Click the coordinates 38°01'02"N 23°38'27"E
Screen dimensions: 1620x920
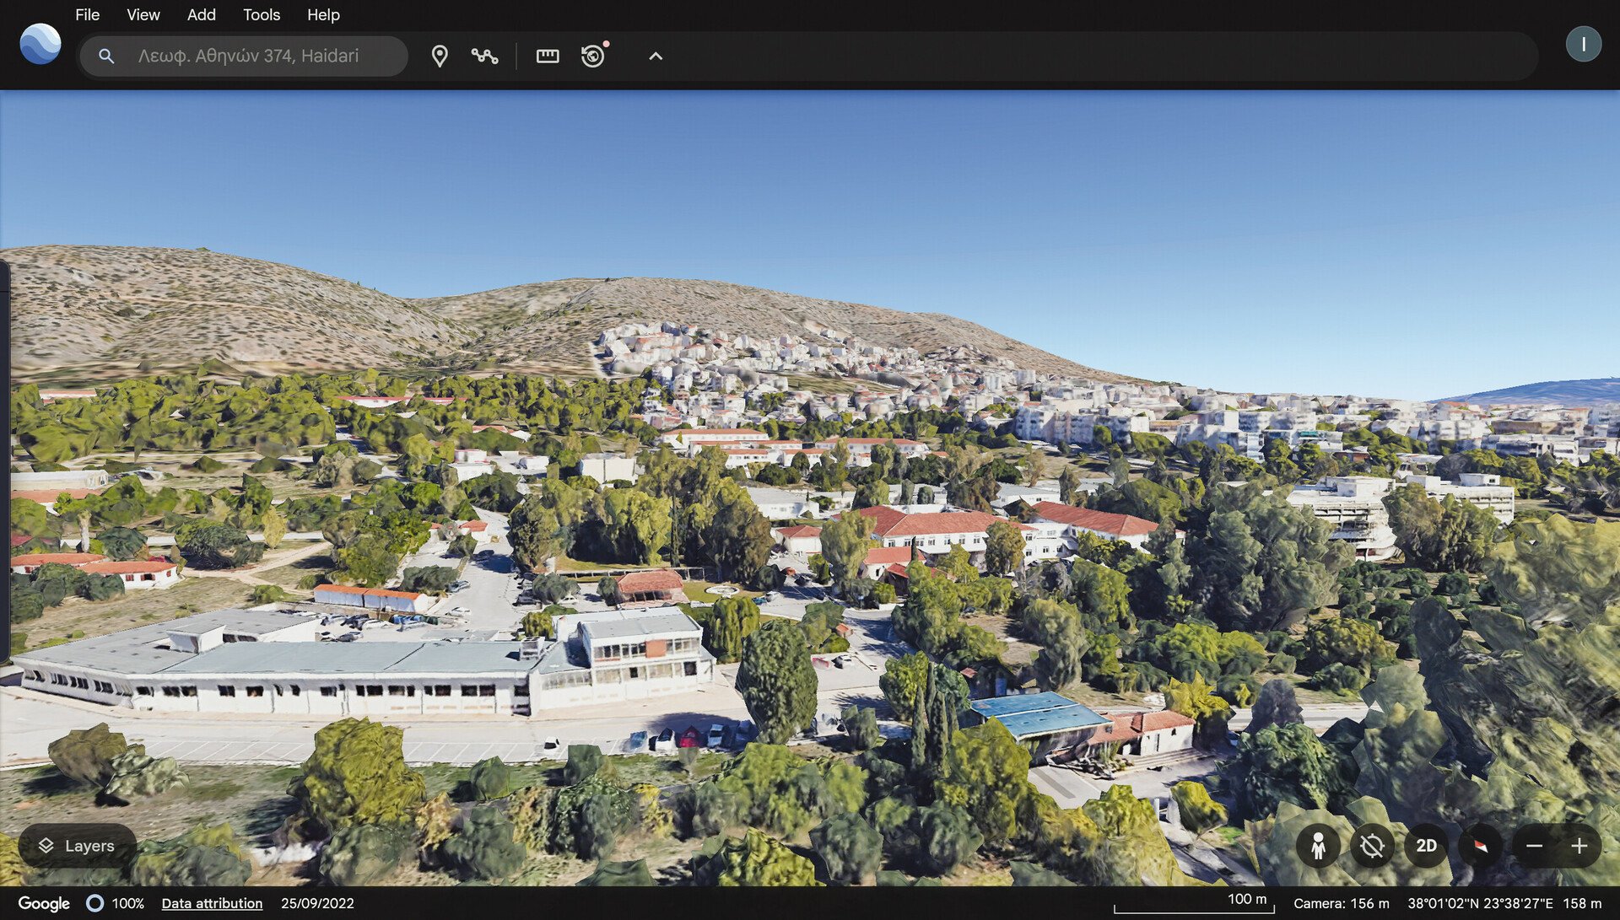tap(1480, 903)
